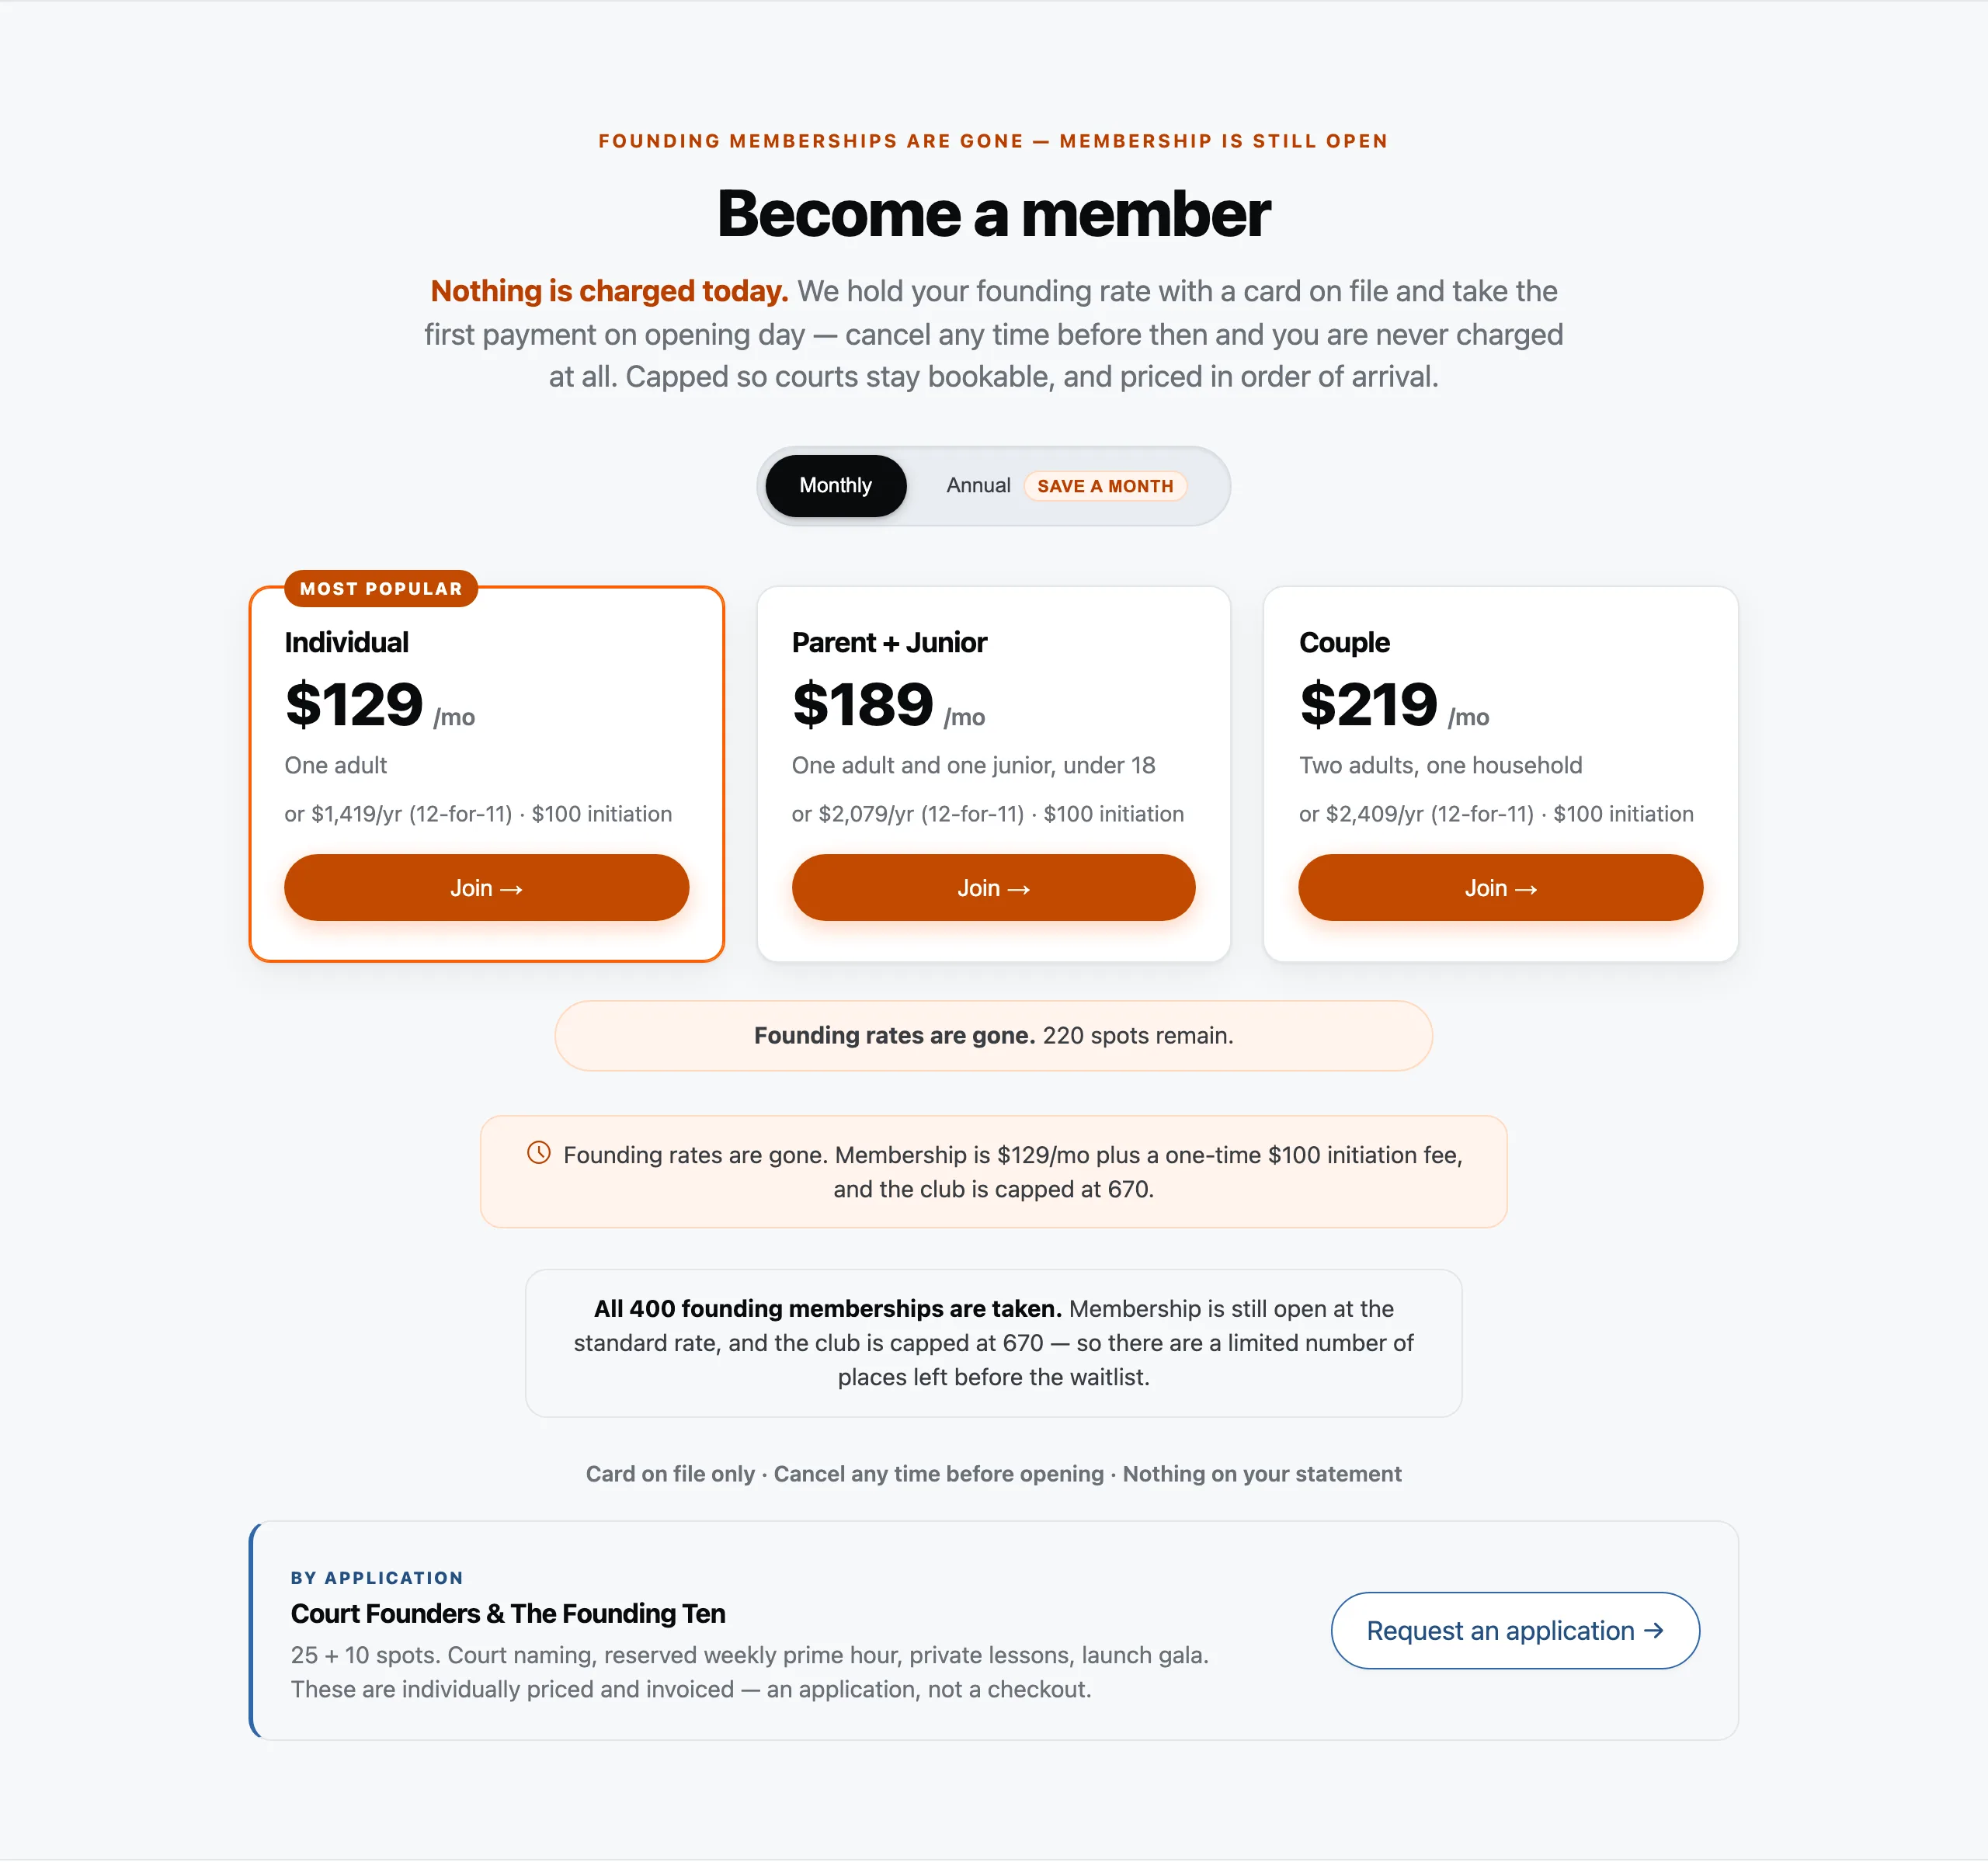Click Request an application button
This screenshot has height=1862, width=1988.
click(1515, 1631)
